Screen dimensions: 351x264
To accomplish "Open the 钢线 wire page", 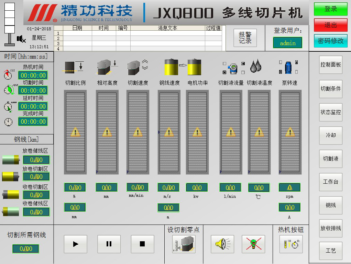I will [331, 205].
